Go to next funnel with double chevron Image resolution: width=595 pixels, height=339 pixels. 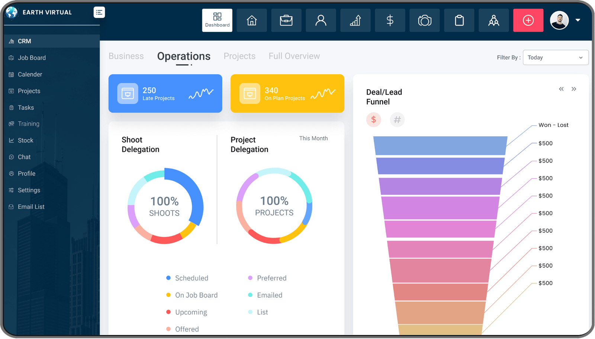click(x=574, y=89)
